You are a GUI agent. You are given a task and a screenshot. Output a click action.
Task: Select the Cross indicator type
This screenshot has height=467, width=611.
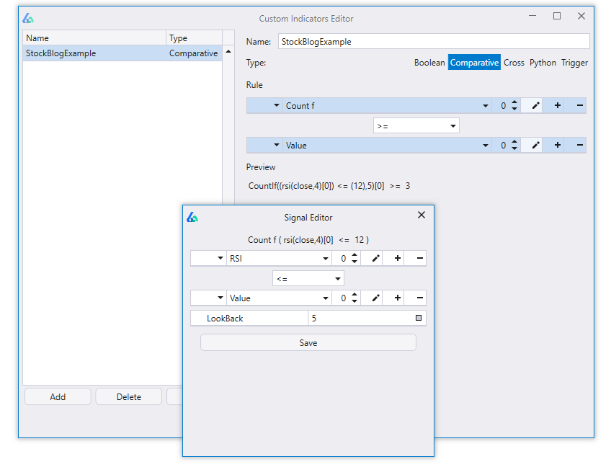click(x=514, y=63)
